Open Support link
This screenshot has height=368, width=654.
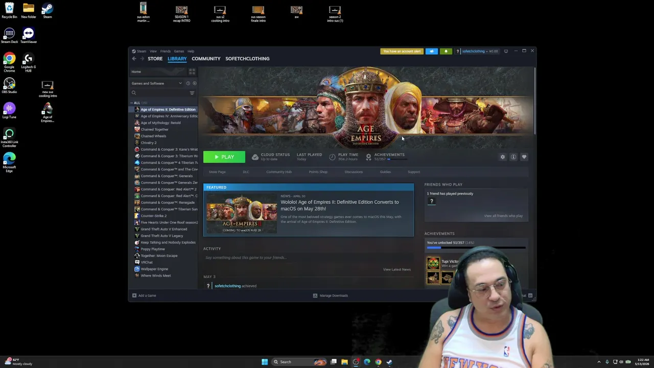(x=414, y=172)
